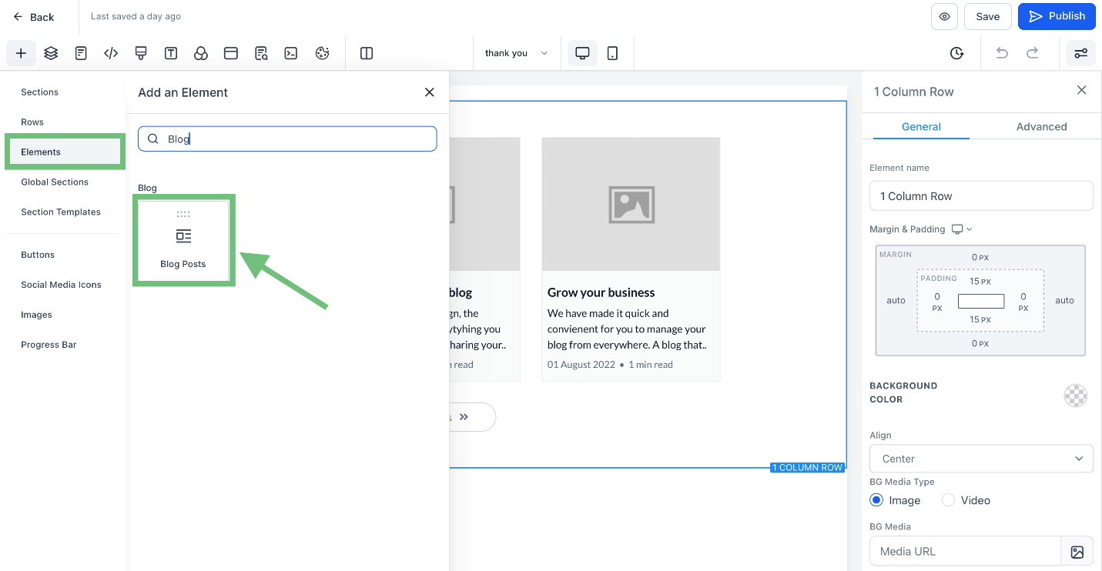This screenshot has height=571, width=1102.
Task: Click the SEO document search icon
Action: click(261, 53)
